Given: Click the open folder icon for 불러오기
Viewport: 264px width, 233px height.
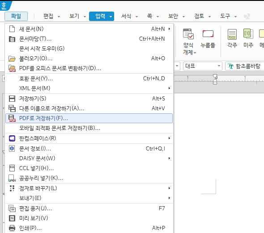Looking at the screenshot, I should 12,58.
